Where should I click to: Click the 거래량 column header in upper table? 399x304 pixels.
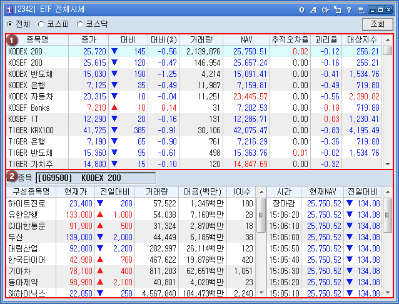pyautogui.click(x=200, y=39)
